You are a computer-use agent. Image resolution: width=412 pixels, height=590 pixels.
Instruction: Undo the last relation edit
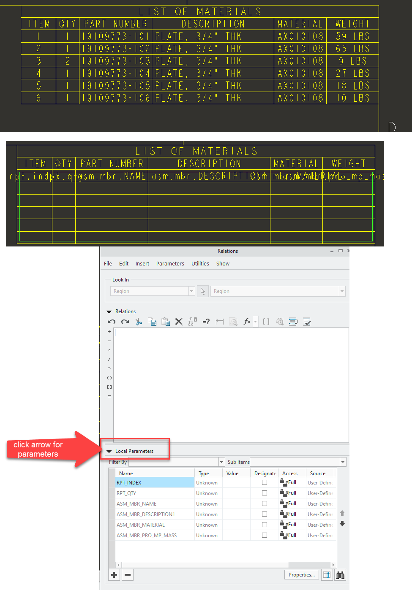(x=111, y=322)
